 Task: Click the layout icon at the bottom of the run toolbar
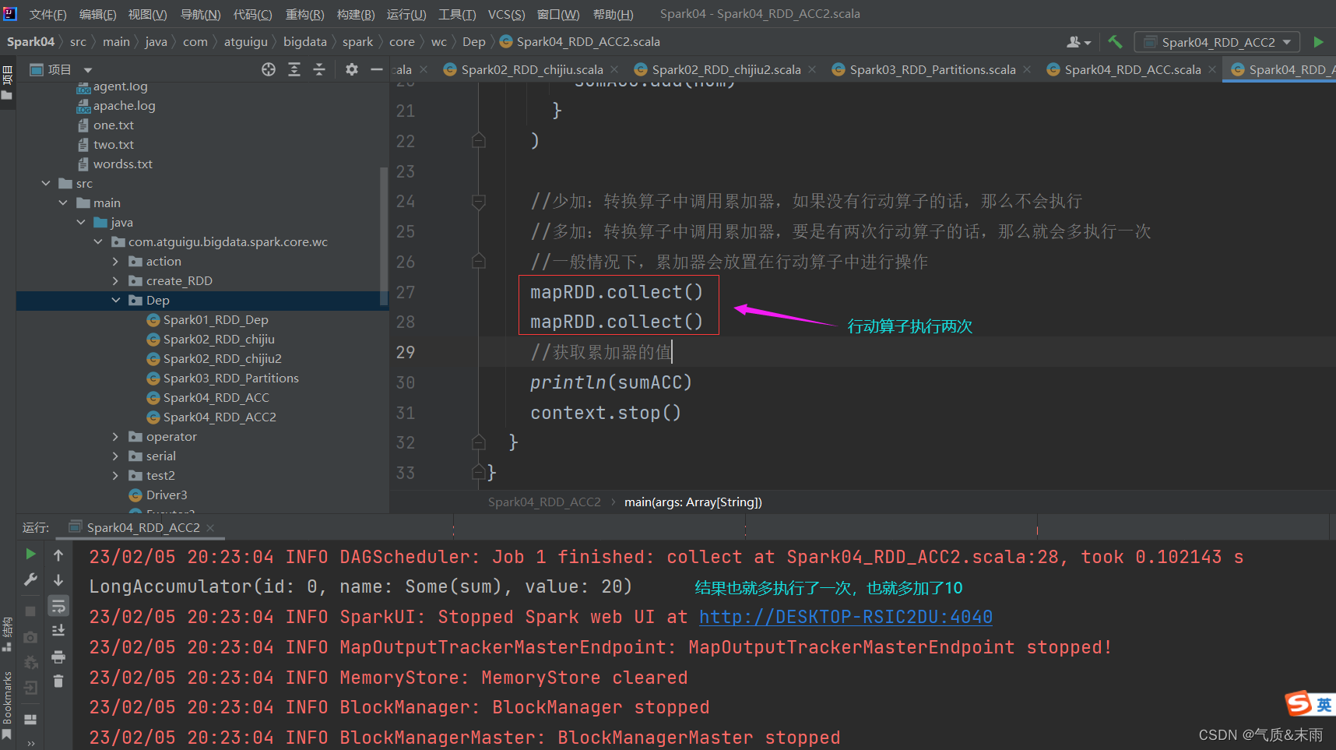click(30, 719)
